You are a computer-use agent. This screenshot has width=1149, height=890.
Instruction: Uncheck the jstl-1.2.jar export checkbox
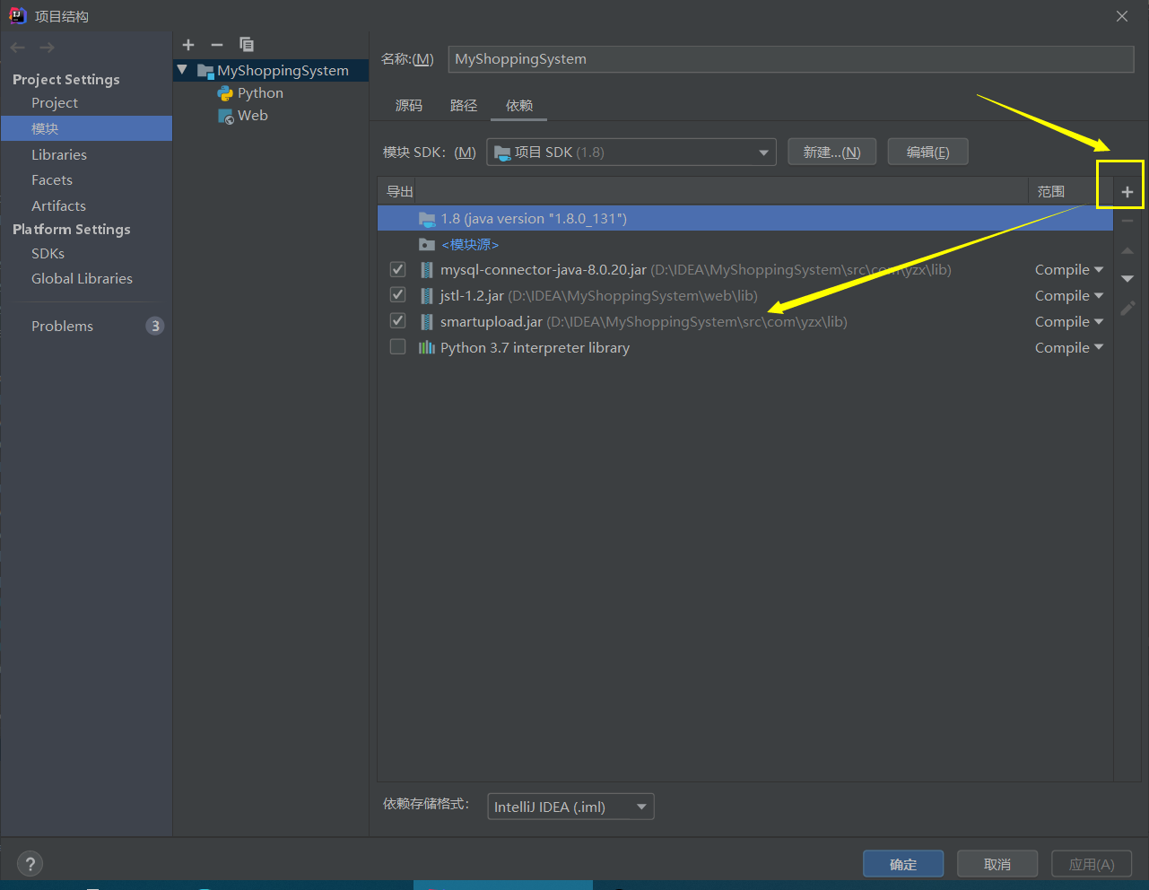(397, 294)
